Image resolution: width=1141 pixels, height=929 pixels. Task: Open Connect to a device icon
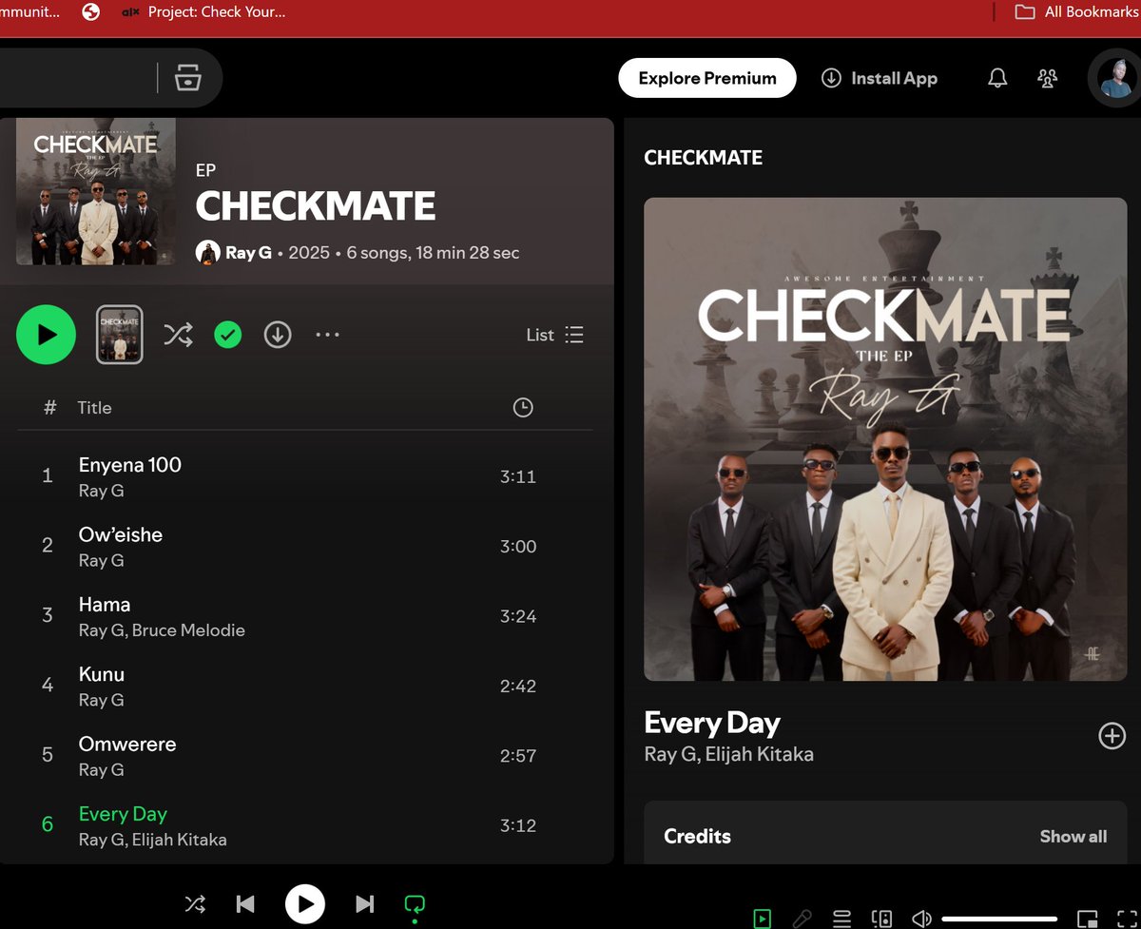tap(881, 919)
